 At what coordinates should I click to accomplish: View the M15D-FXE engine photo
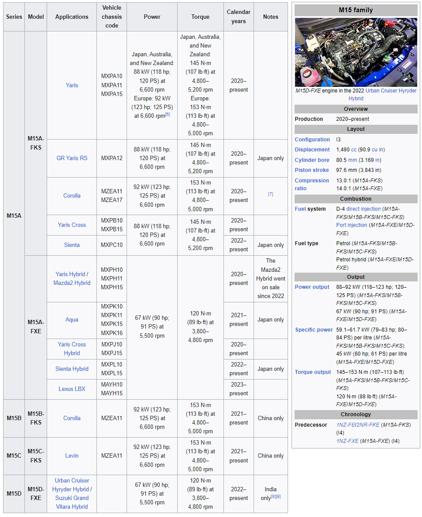click(x=356, y=52)
